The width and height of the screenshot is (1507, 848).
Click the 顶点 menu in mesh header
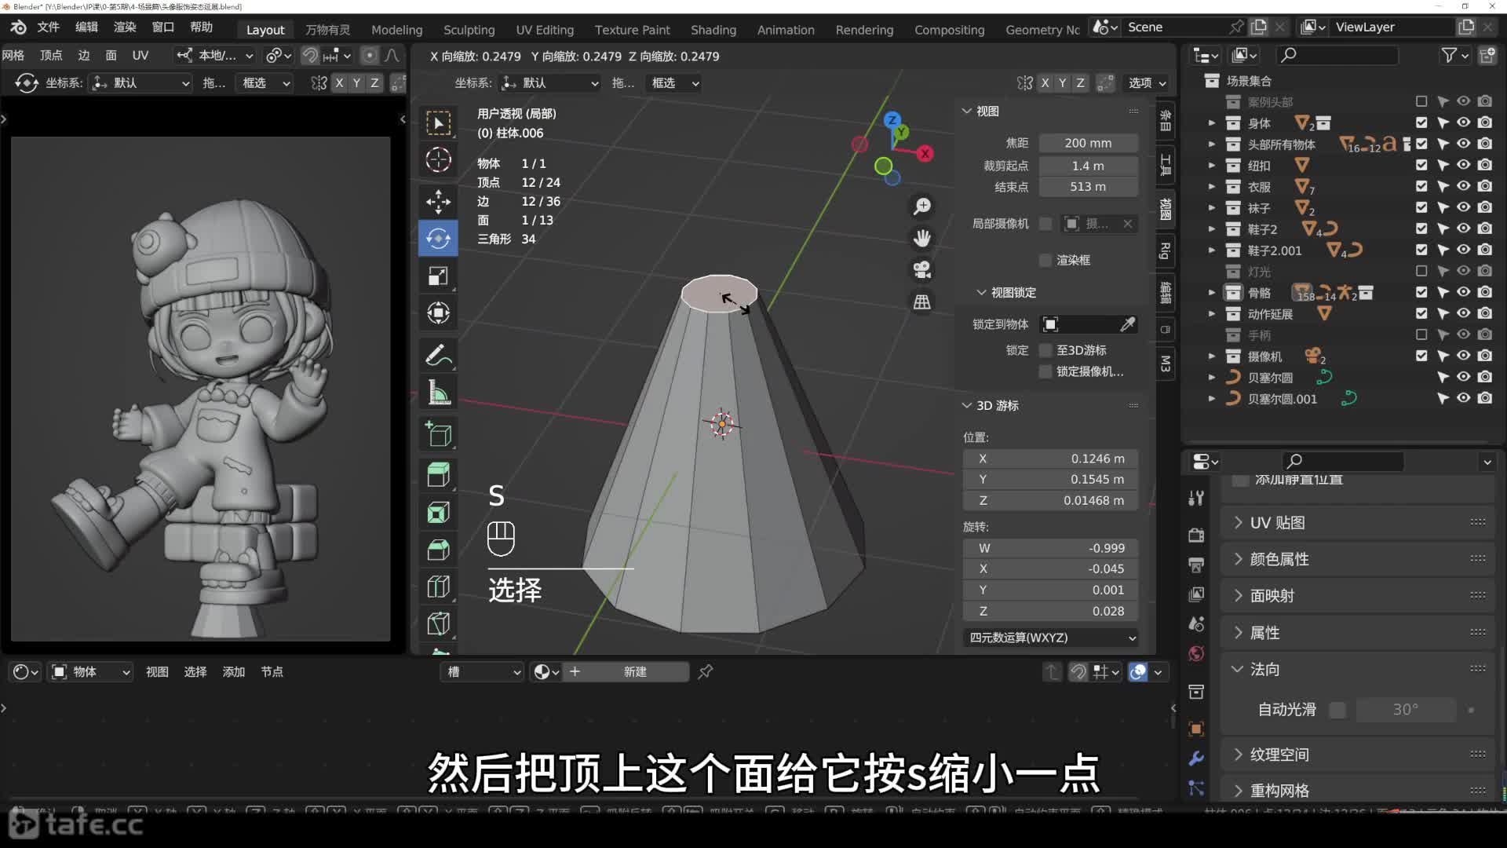(51, 55)
